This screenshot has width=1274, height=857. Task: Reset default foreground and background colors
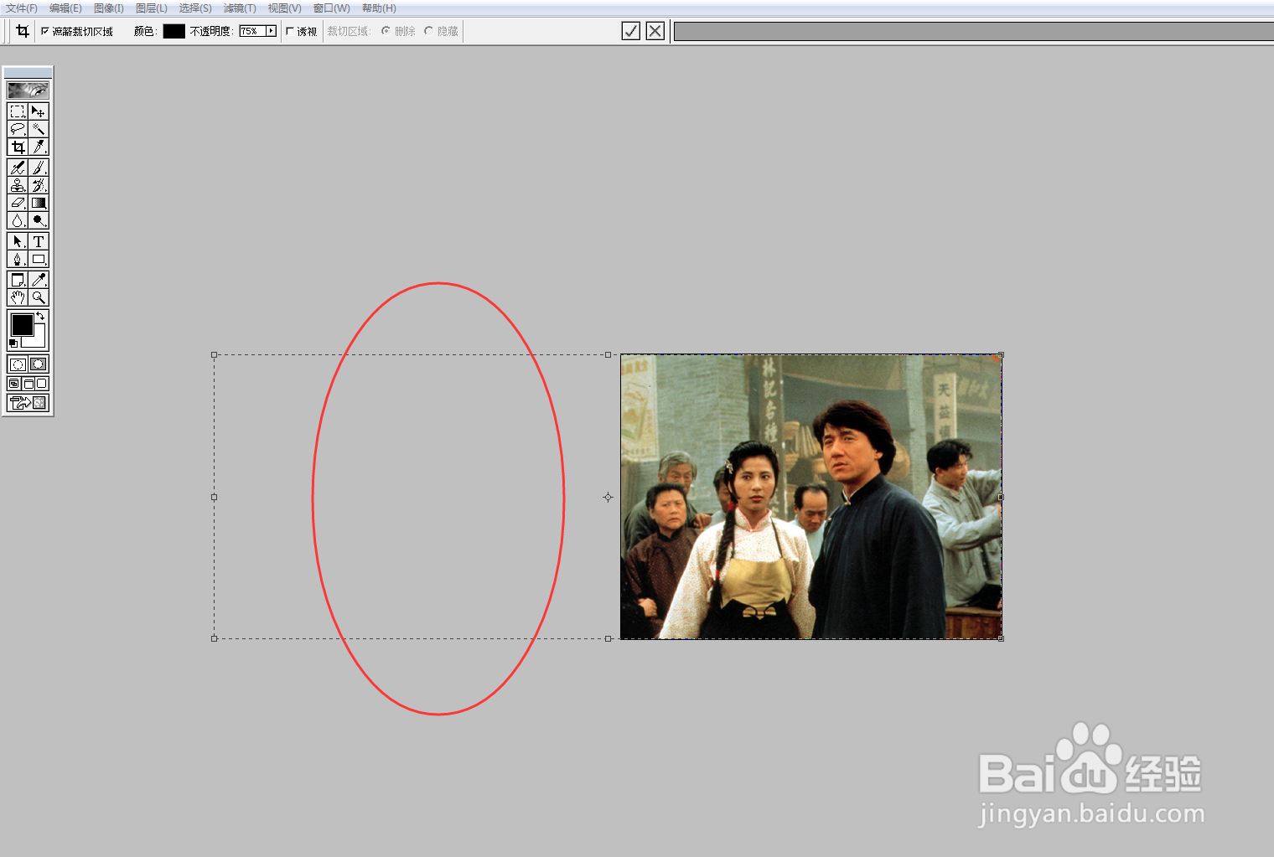pyautogui.click(x=13, y=343)
